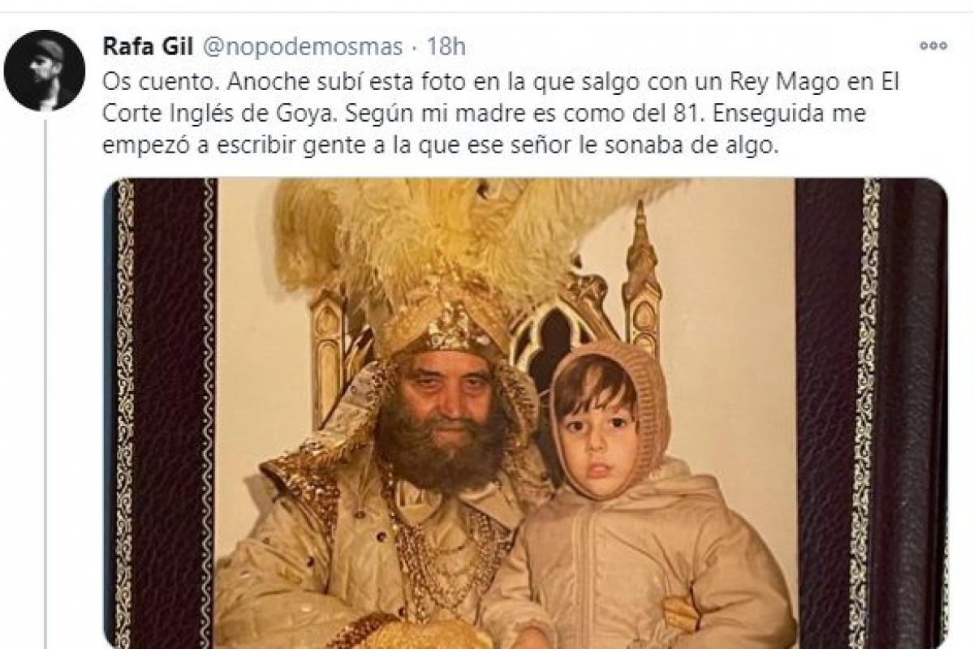Visit the @nopodemosmas handle profile

click(x=301, y=47)
